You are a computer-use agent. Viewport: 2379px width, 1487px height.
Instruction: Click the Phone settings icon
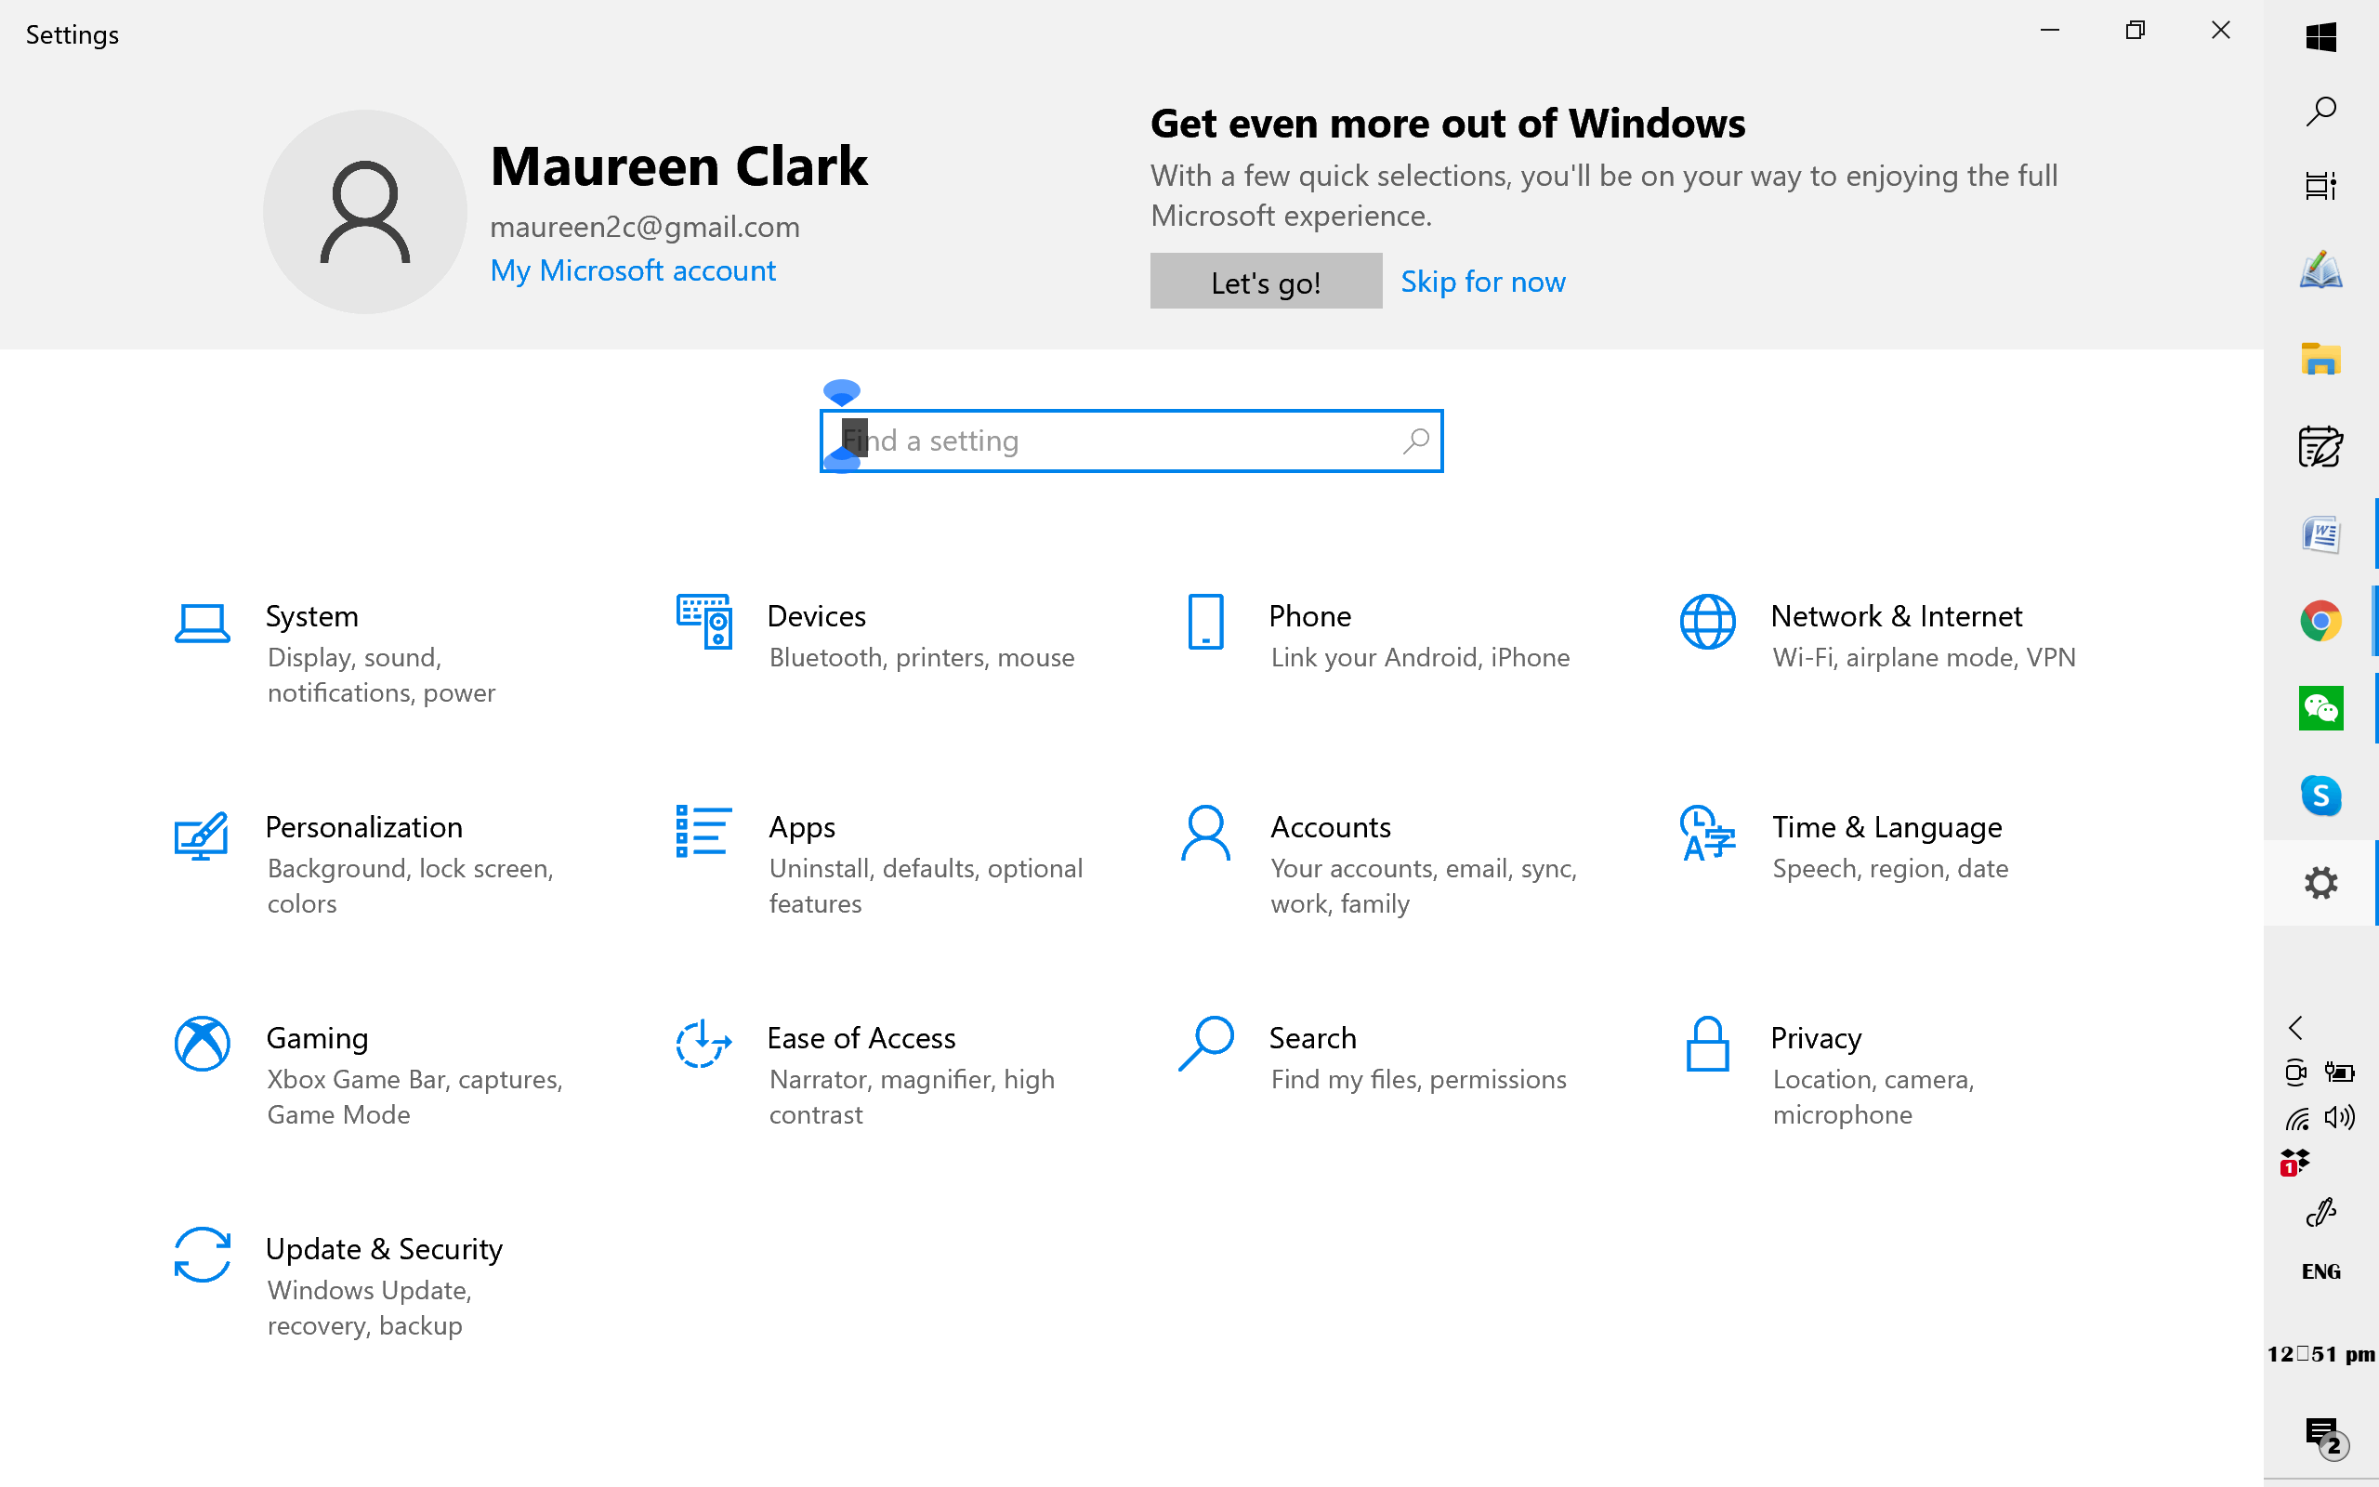(x=1205, y=623)
